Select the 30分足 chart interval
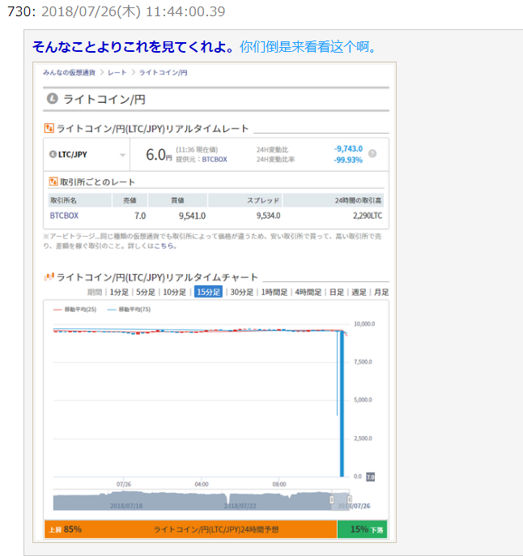 242,292
